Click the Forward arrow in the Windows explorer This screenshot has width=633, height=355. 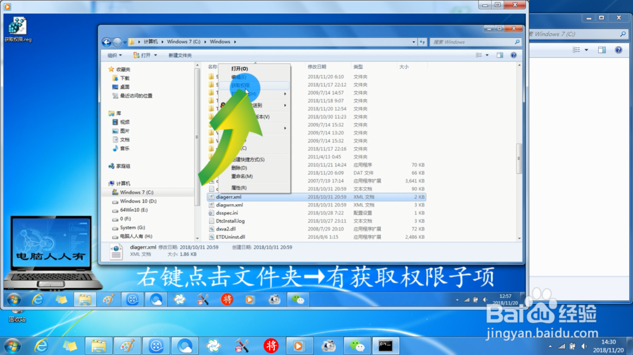[117, 42]
